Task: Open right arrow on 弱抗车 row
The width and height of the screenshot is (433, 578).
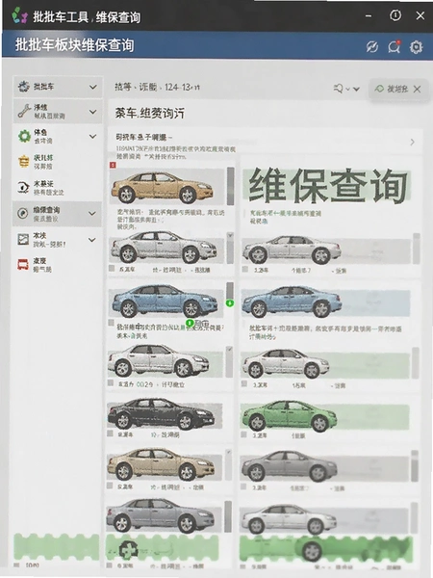Action: pyautogui.click(x=413, y=142)
